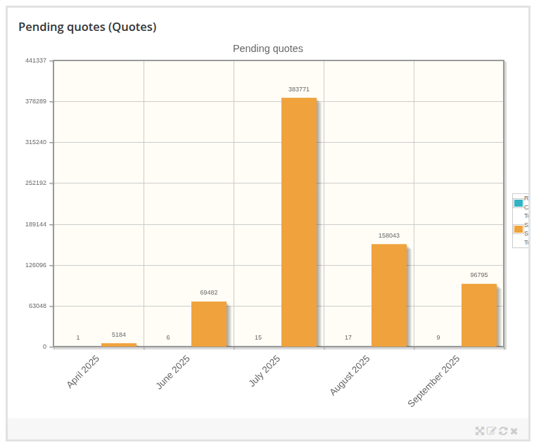Click the Pending quotes (Quotes) widget header
This screenshot has width=534, height=445.
coord(87,27)
